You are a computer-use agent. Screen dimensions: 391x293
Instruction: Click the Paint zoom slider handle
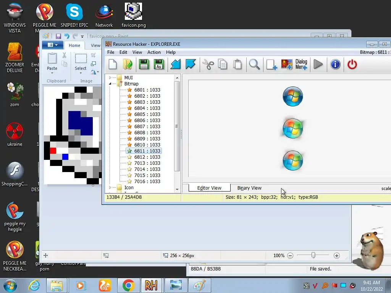click(313, 255)
